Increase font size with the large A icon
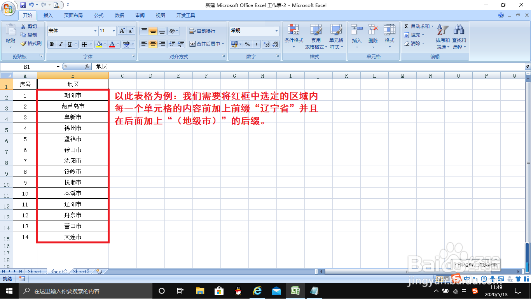 point(122,31)
